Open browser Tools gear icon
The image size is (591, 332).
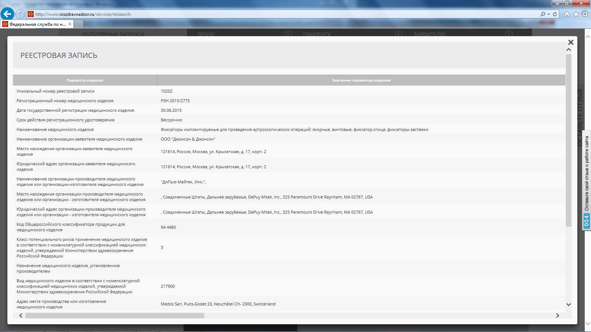coord(585,14)
